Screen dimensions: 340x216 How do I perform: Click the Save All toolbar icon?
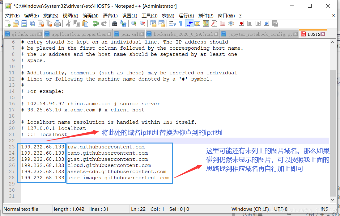(x=32, y=23)
